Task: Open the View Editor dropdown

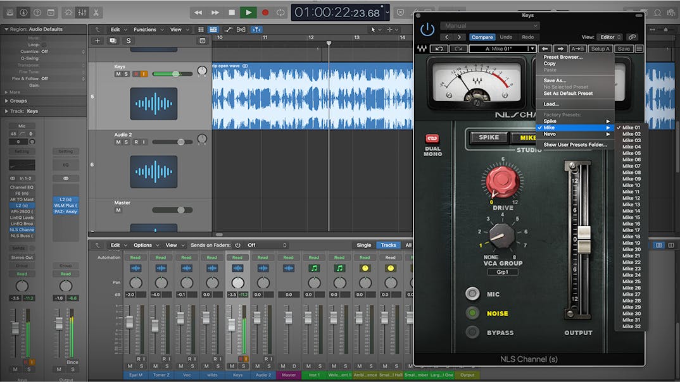Action: [x=610, y=37]
